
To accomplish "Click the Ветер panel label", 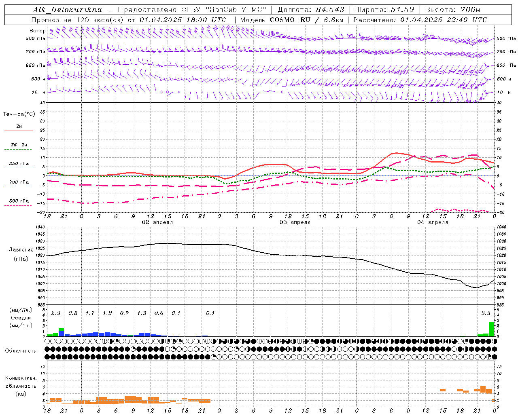I will click(x=37, y=31).
